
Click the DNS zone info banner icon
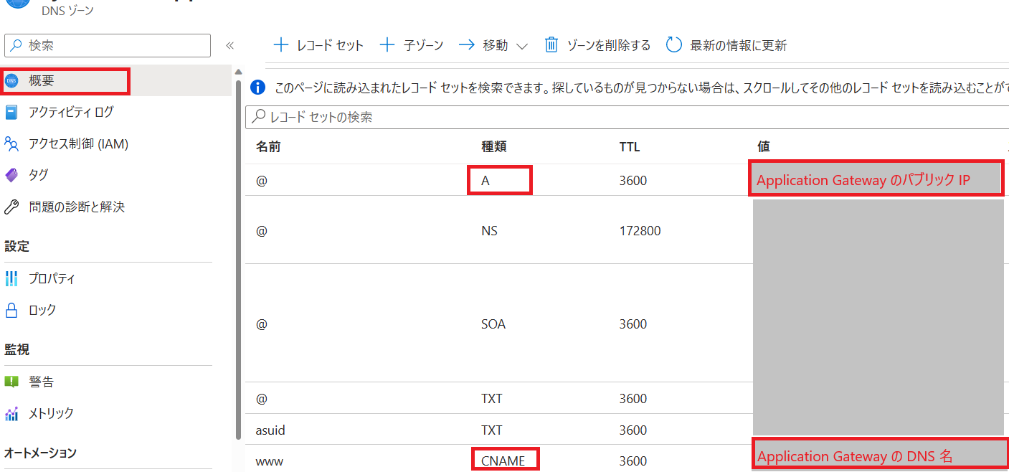tap(257, 88)
